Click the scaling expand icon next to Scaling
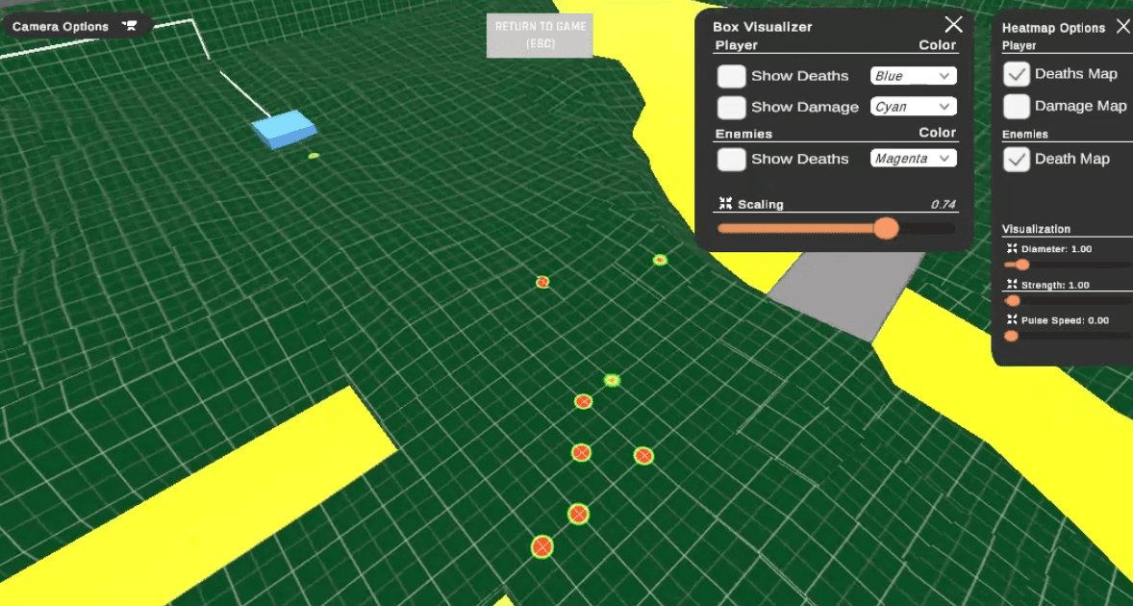Viewport: 1133px width, 606px height. (725, 204)
